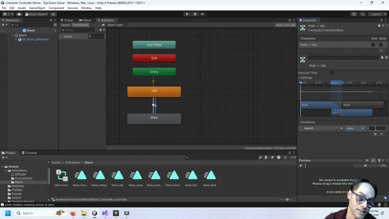Click the prefab back arrow in Hierarchy
The height and width of the screenshot is (219, 389).
pyautogui.click(x=2, y=30)
